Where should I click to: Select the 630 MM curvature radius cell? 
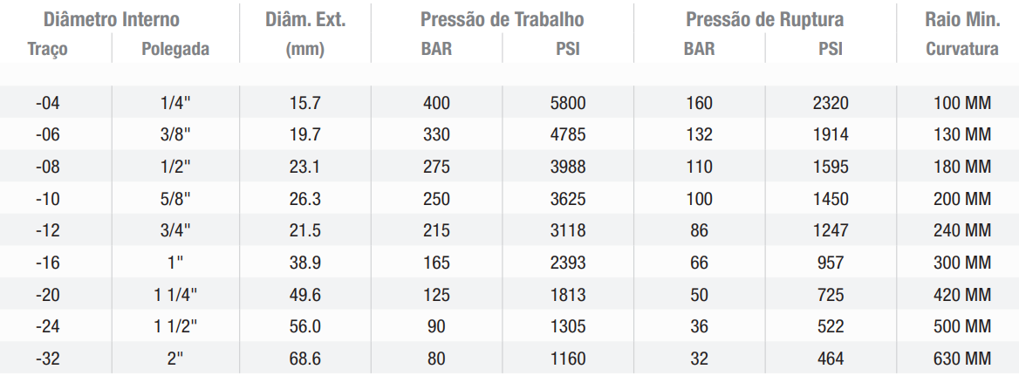(x=962, y=359)
